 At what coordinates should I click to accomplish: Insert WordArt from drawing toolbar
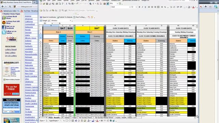[76, 121]
